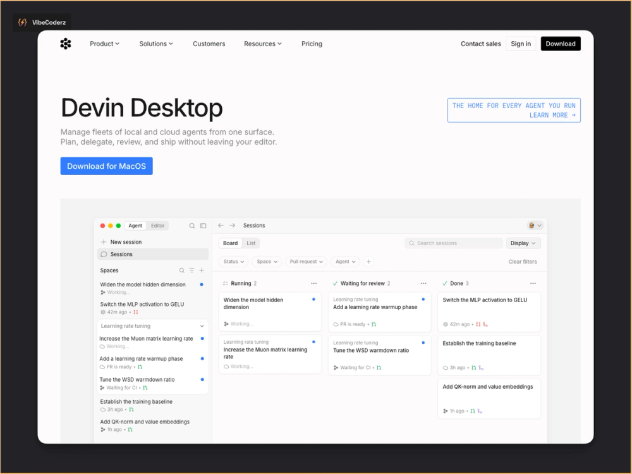
Task: Click red PR icon on the Switch the MLP activation card
Action: tap(478, 324)
